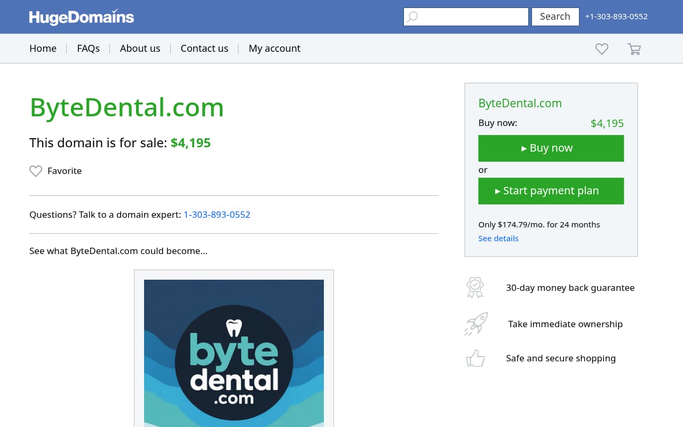Click the Search button
Screen dimensions: 683x427
point(555,17)
